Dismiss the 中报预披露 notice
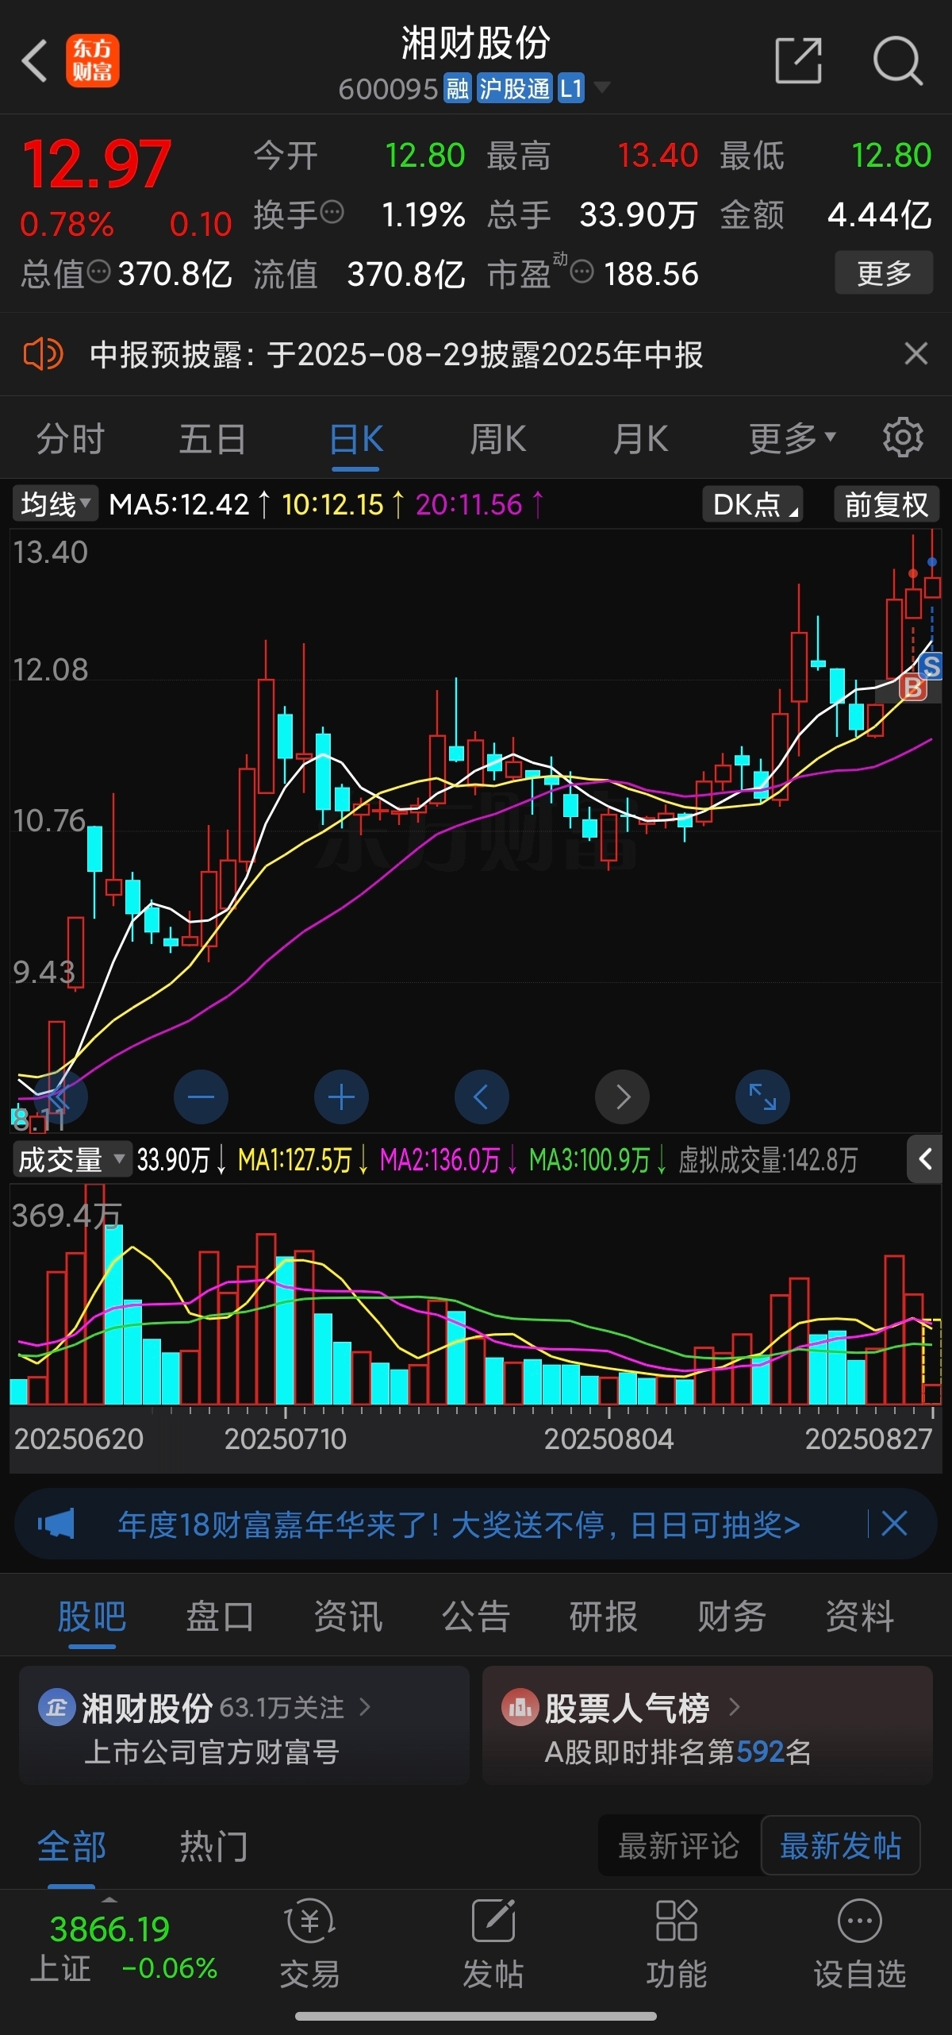This screenshot has width=952, height=2035. click(x=916, y=353)
